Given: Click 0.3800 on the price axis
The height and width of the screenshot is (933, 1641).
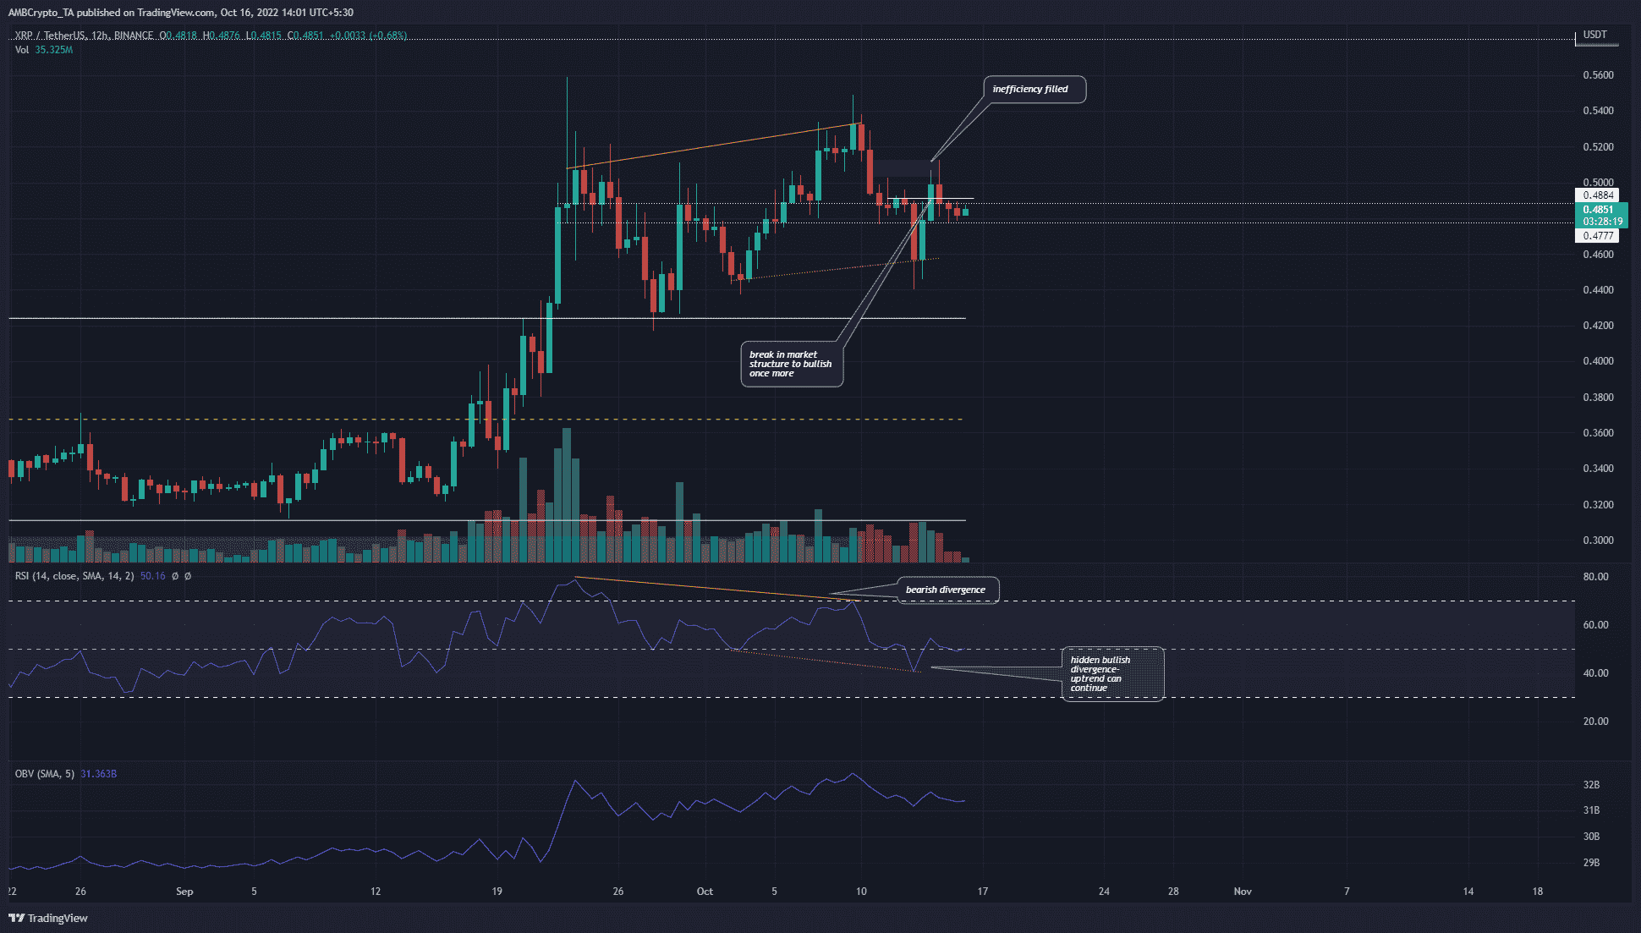Looking at the screenshot, I should pos(1598,398).
